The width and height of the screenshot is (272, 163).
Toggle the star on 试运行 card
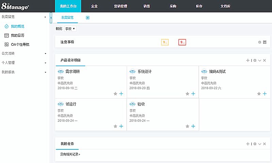(x=115, y=126)
